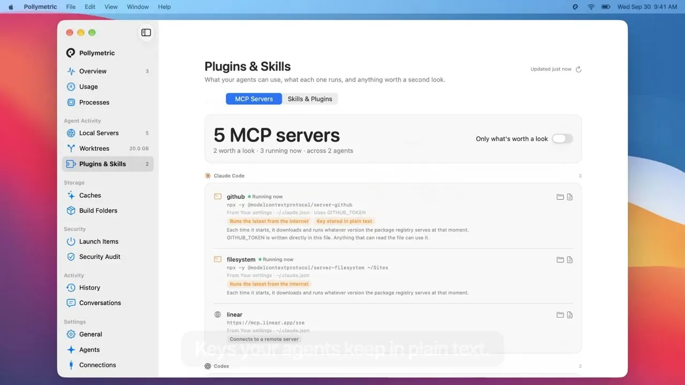Click the GITHUB_TOKEN warning description

pos(328,238)
